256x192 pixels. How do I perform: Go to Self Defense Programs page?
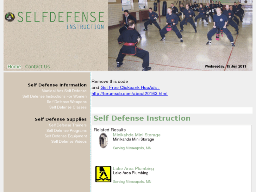coord(67,131)
